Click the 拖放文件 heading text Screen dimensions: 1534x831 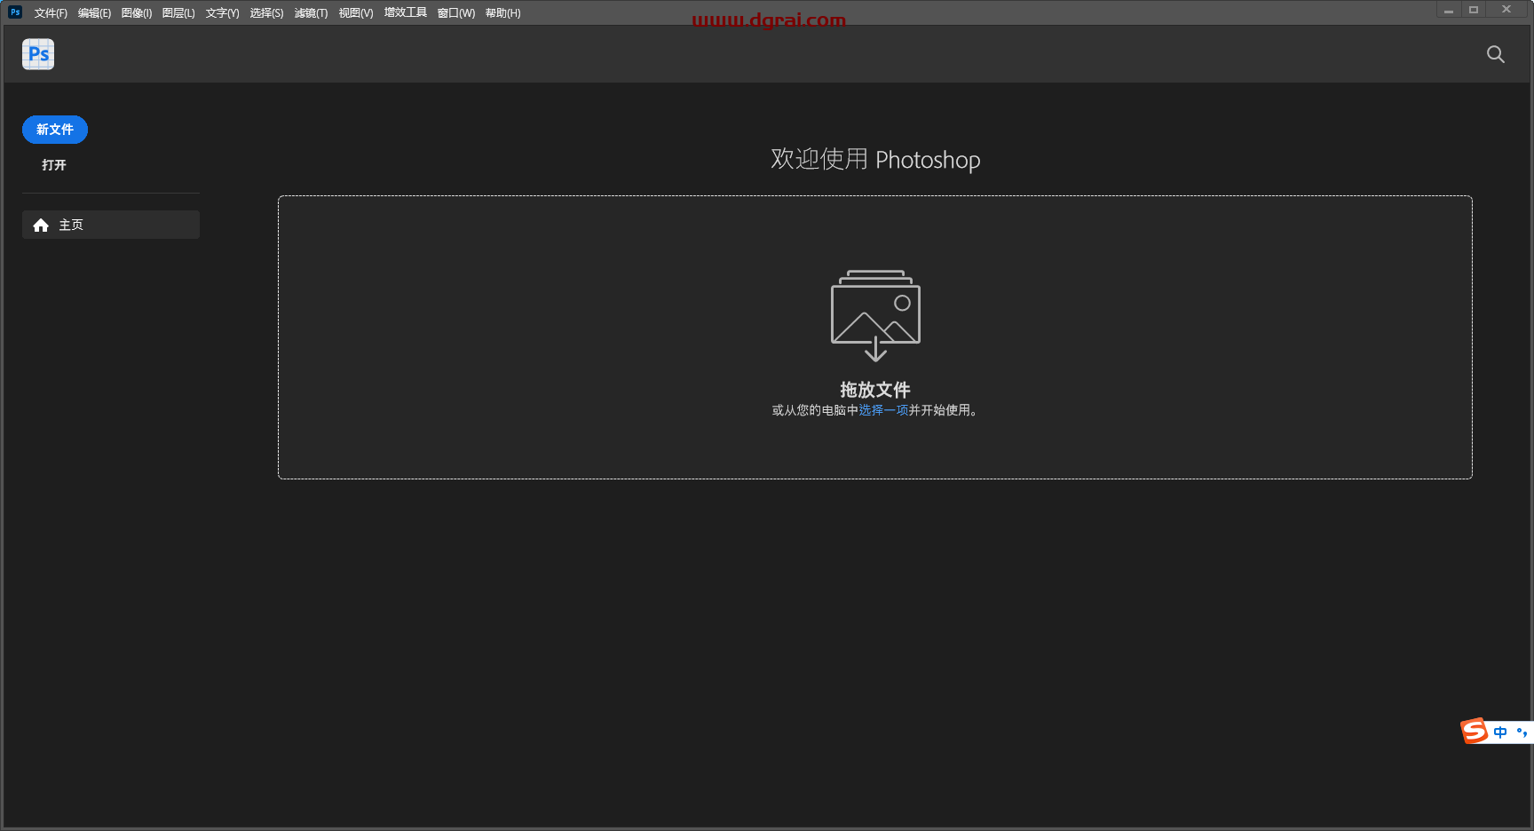pos(875,389)
